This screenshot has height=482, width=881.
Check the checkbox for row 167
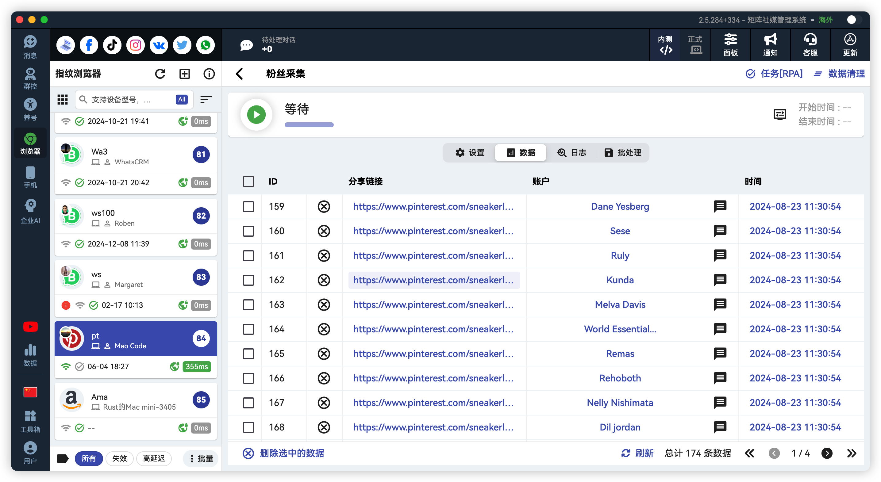248,403
